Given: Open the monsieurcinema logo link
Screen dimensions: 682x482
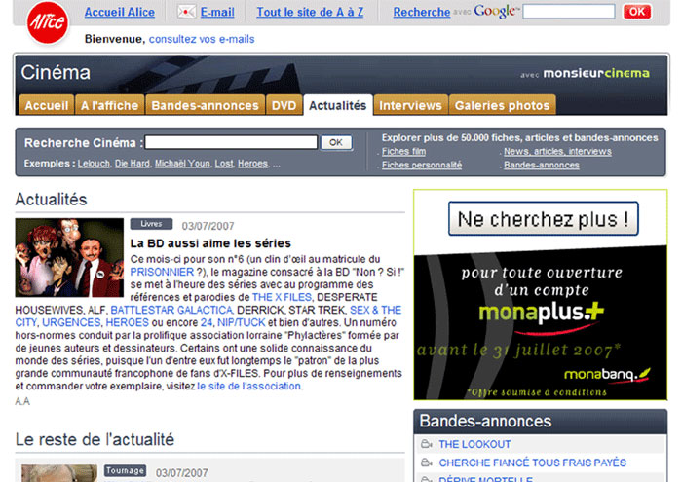Looking at the screenshot, I should [x=595, y=74].
